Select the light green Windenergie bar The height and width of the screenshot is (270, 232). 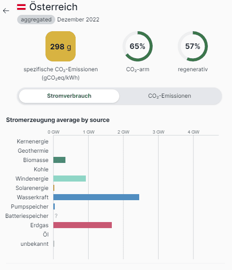pos(70,179)
